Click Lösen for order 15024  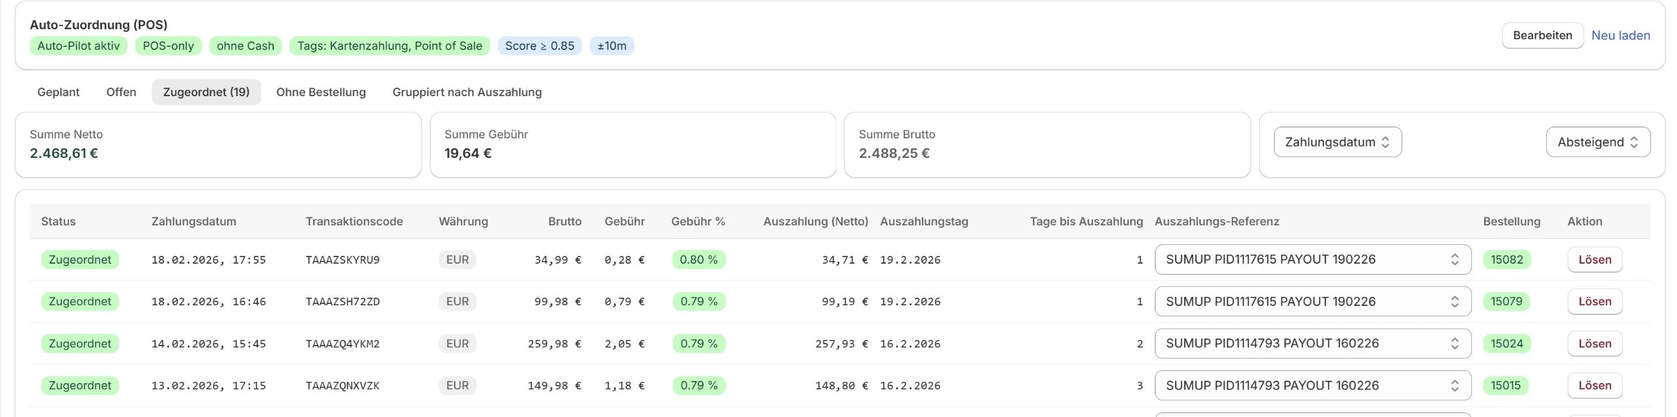(1594, 344)
